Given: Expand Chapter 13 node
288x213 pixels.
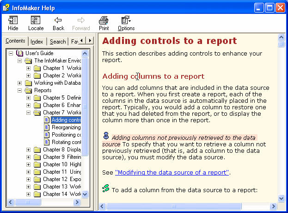Looking at the screenshot, I should click(28, 187).
